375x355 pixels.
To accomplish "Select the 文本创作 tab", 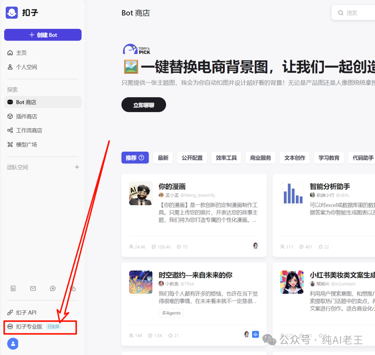I will (x=295, y=158).
